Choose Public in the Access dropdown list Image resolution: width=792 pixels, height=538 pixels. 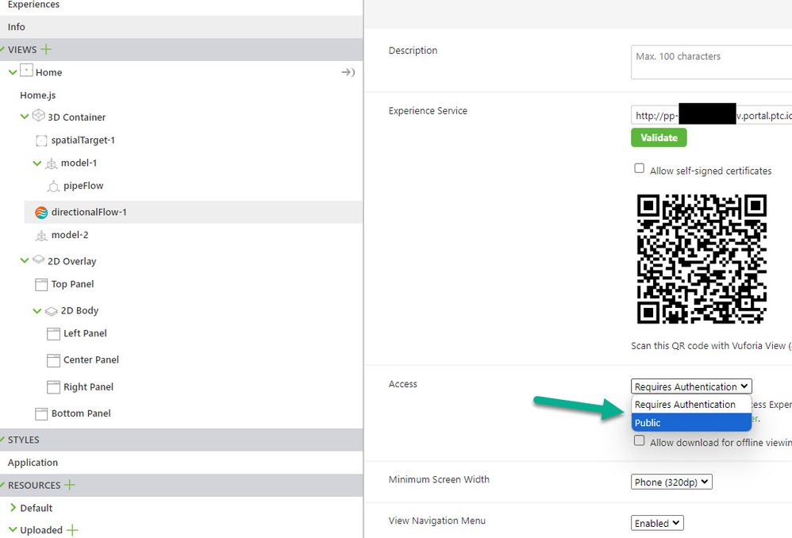pos(691,423)
